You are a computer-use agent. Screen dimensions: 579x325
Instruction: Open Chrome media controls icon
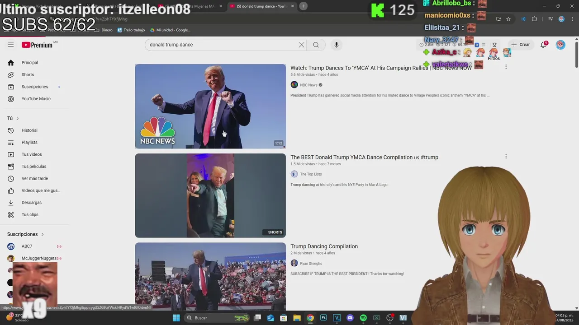click(x=551, y=19)
